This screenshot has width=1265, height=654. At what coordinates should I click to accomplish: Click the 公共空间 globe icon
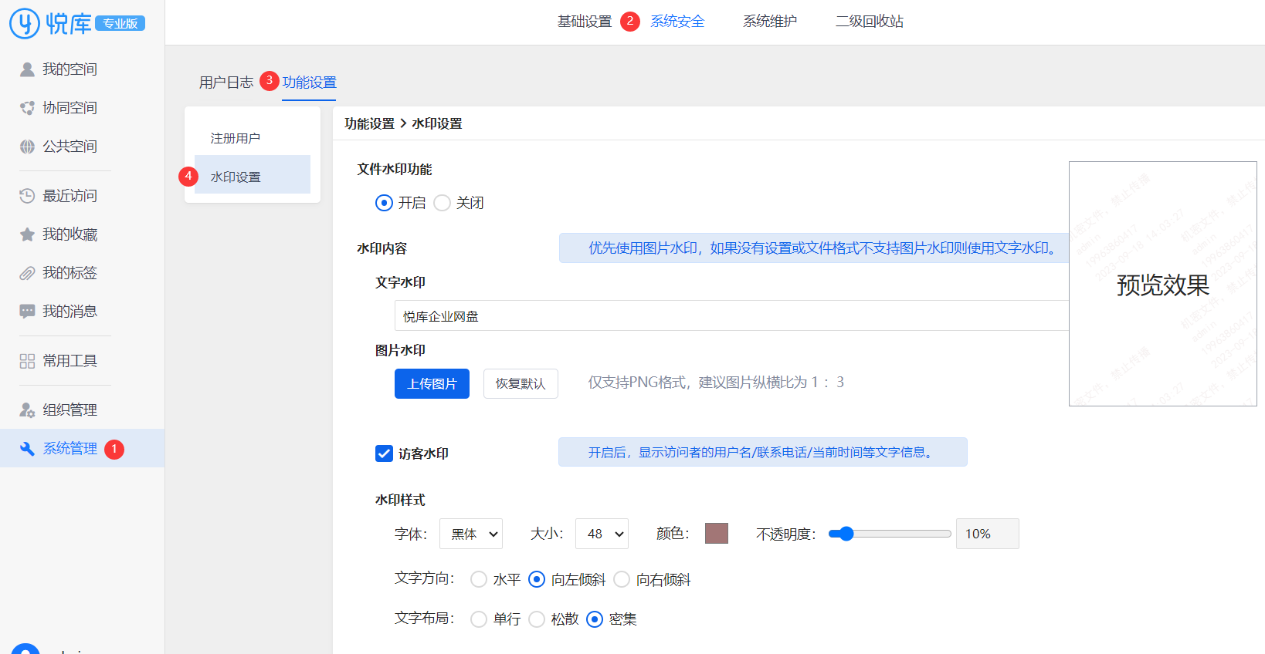(27, 147)
